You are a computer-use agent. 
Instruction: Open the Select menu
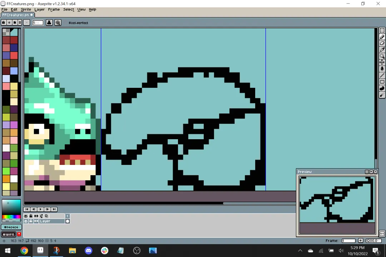coord(68,9)
